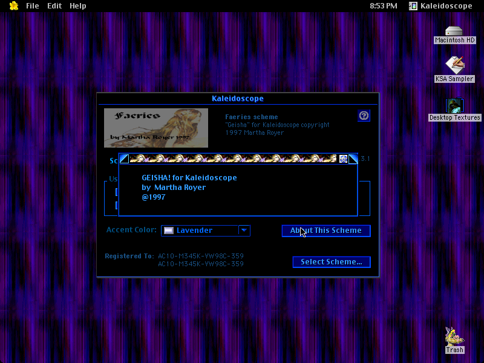Click the first registration code line

201,256
